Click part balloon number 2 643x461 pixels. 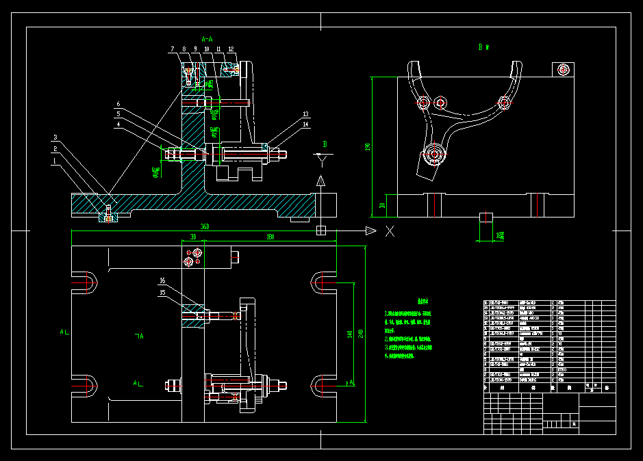(55, 149)
